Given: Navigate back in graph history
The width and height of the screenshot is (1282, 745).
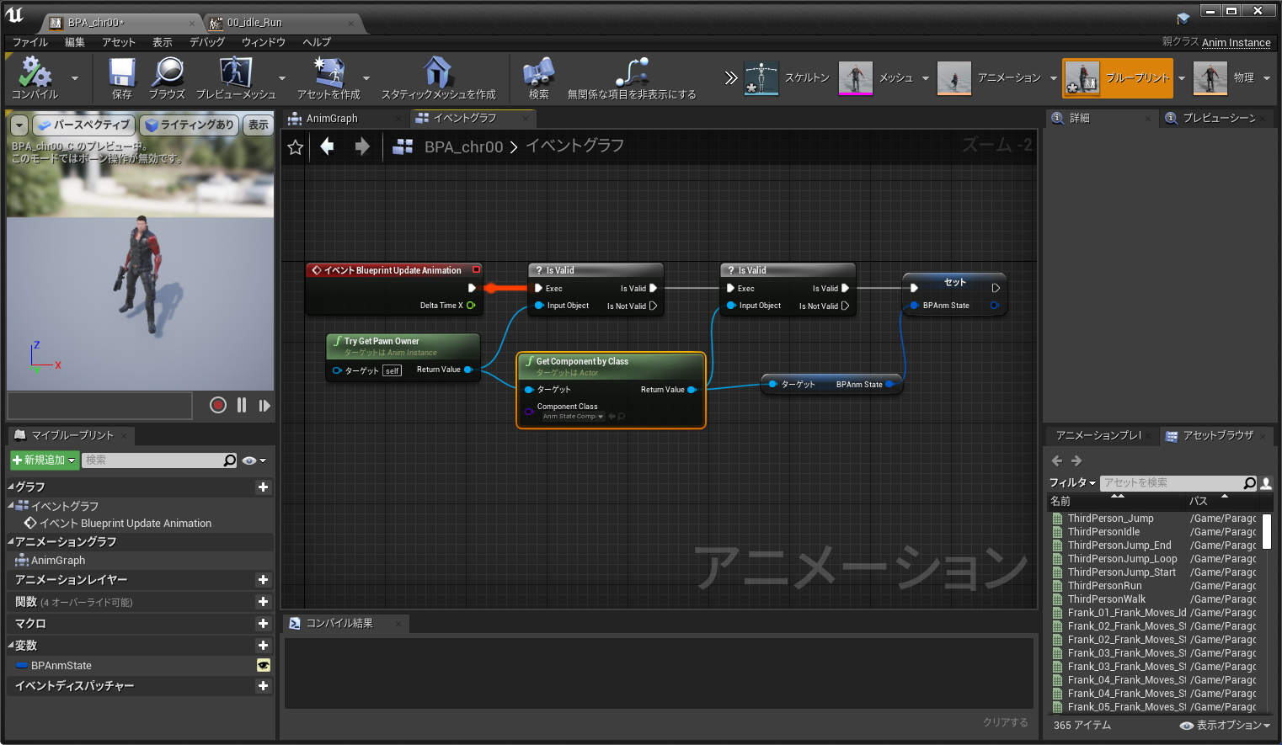Looking at the screenshot, I should click(x=327, y=146).
